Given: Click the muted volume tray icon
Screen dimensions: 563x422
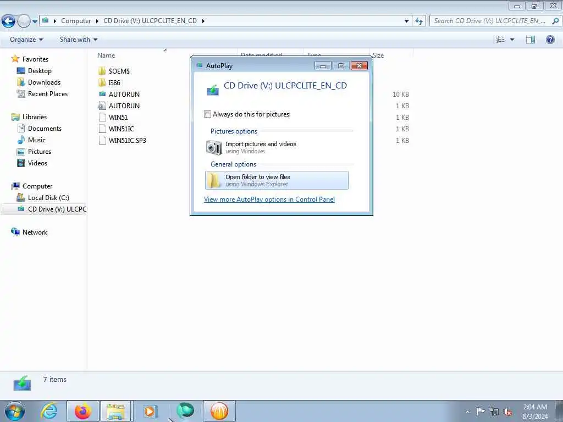Looking at the screenshot, I should tap(507, 412).
